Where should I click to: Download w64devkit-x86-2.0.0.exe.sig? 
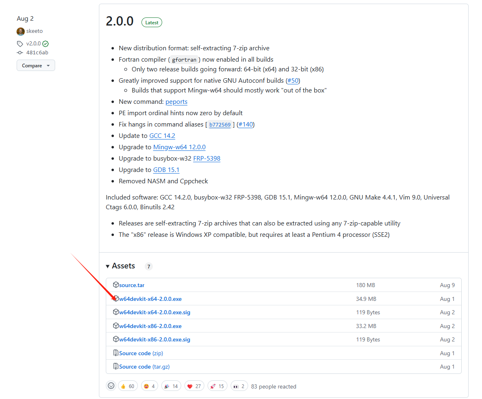click(x=154, y=340)
